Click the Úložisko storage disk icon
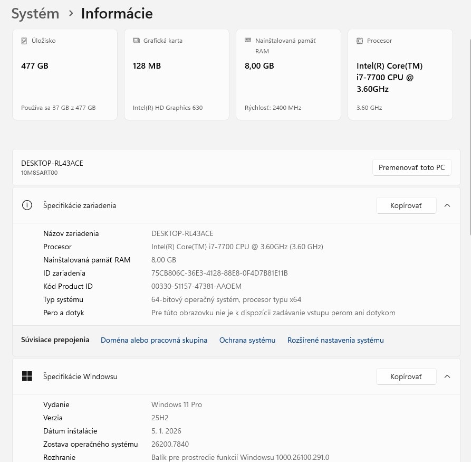Viewport: 471px width, 462px height. pos(24,41)
